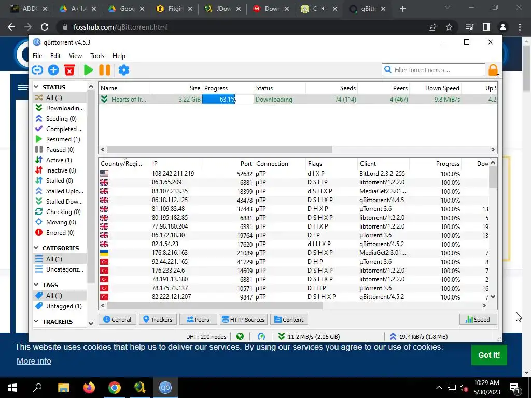Open File Explorer from the taskbar

[x=63, y=388]
